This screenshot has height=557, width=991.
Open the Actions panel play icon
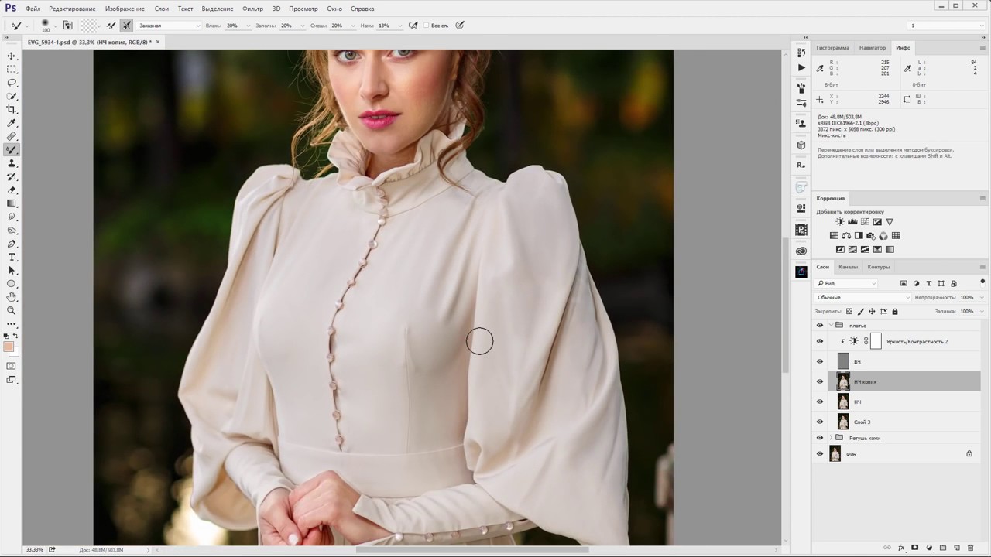[x=801, y=67]
